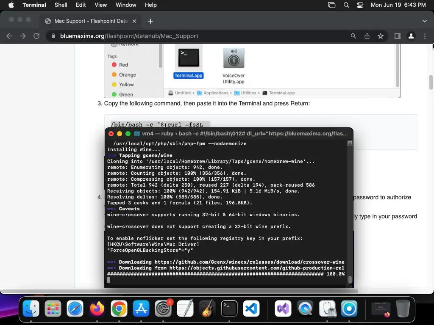Click the Terminal window folder proxy icon

pyautogui.click(x=137, y=134)
